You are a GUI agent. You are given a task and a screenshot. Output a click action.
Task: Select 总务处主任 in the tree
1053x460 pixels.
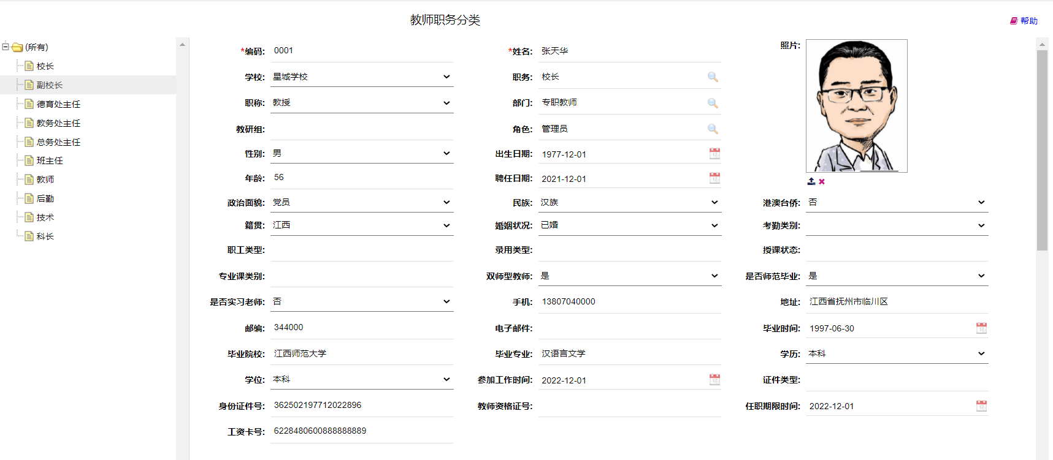[58, 142]
